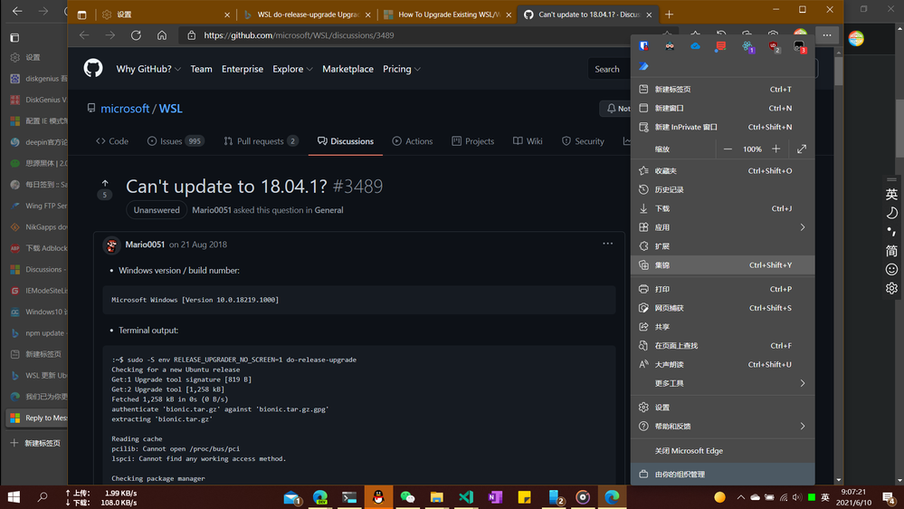Zoom out with the minus button
The height and width of the screenshot is (509, 904).
[728, 149]
